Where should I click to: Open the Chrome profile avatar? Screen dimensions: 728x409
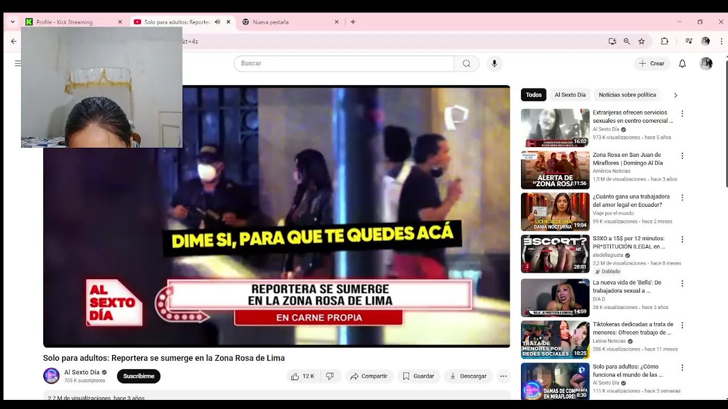(x=706, y=41)
